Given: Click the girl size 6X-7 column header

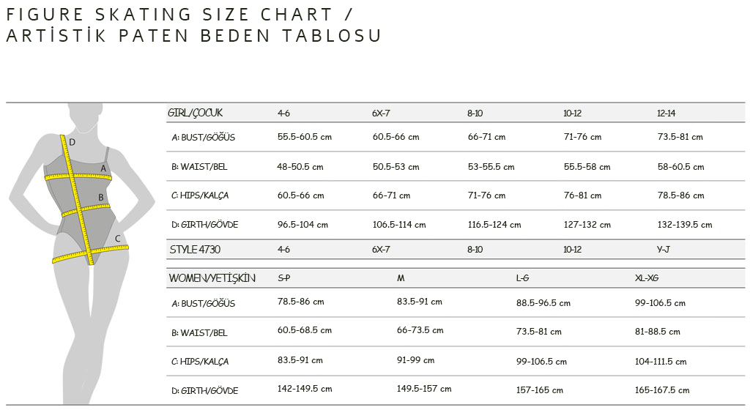Looking at the screenshot, I should click(x=381, y=113).
